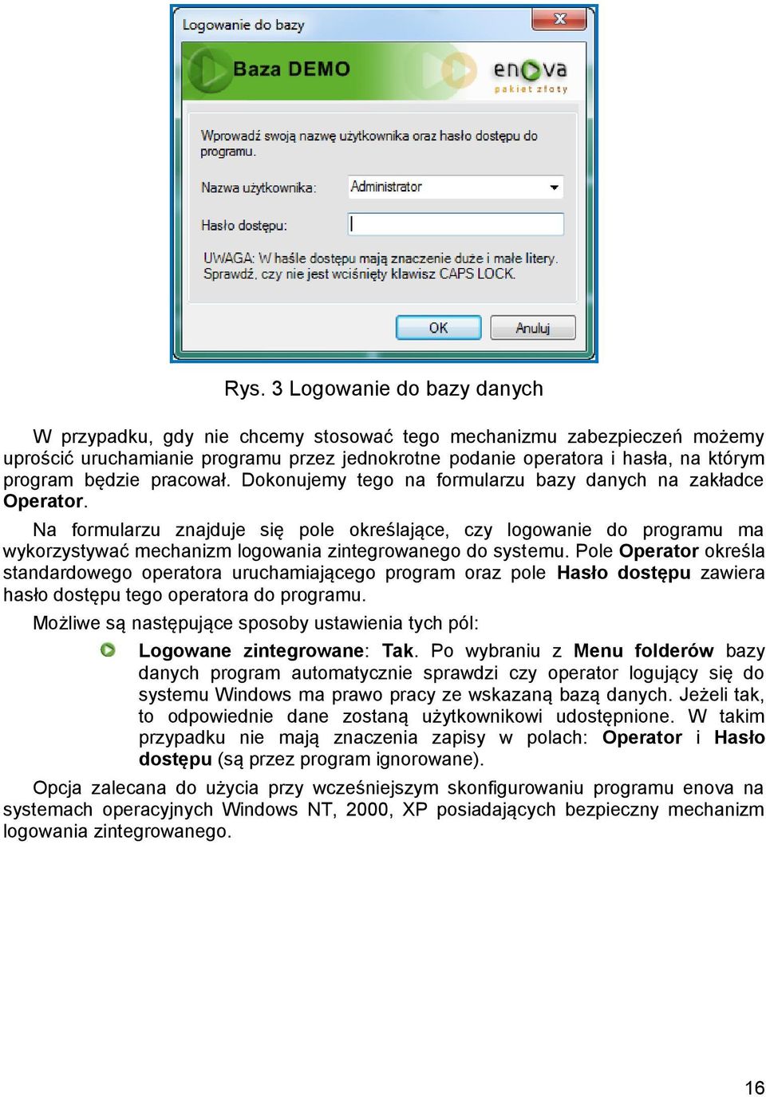Click the Hasło dostępu password field
The width and height of the screenshot is (766, 1097).
(x=456, y=224)
